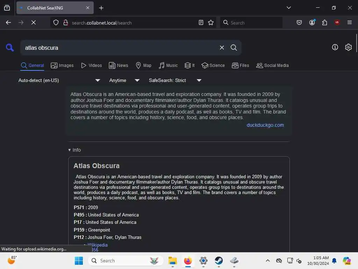This screenshot has width=358, height=269.
Task: Open the Windows Start menu
Action: coord(79,261)
